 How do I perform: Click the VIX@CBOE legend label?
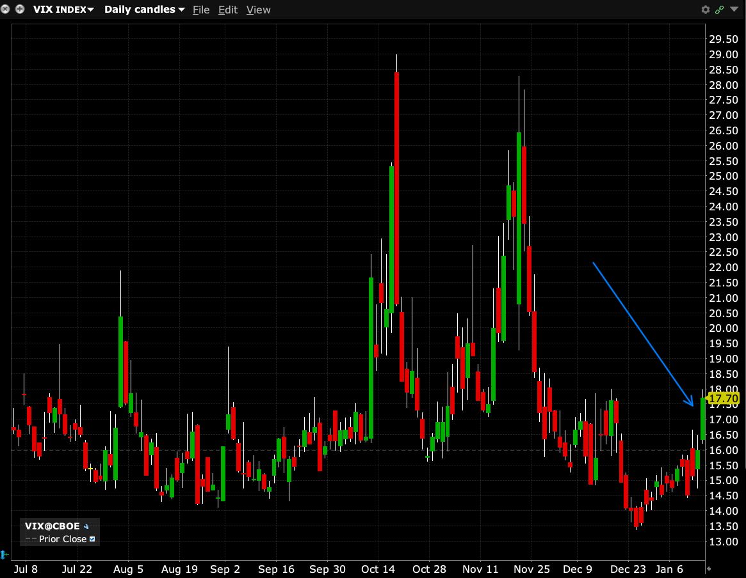[52, 526]
